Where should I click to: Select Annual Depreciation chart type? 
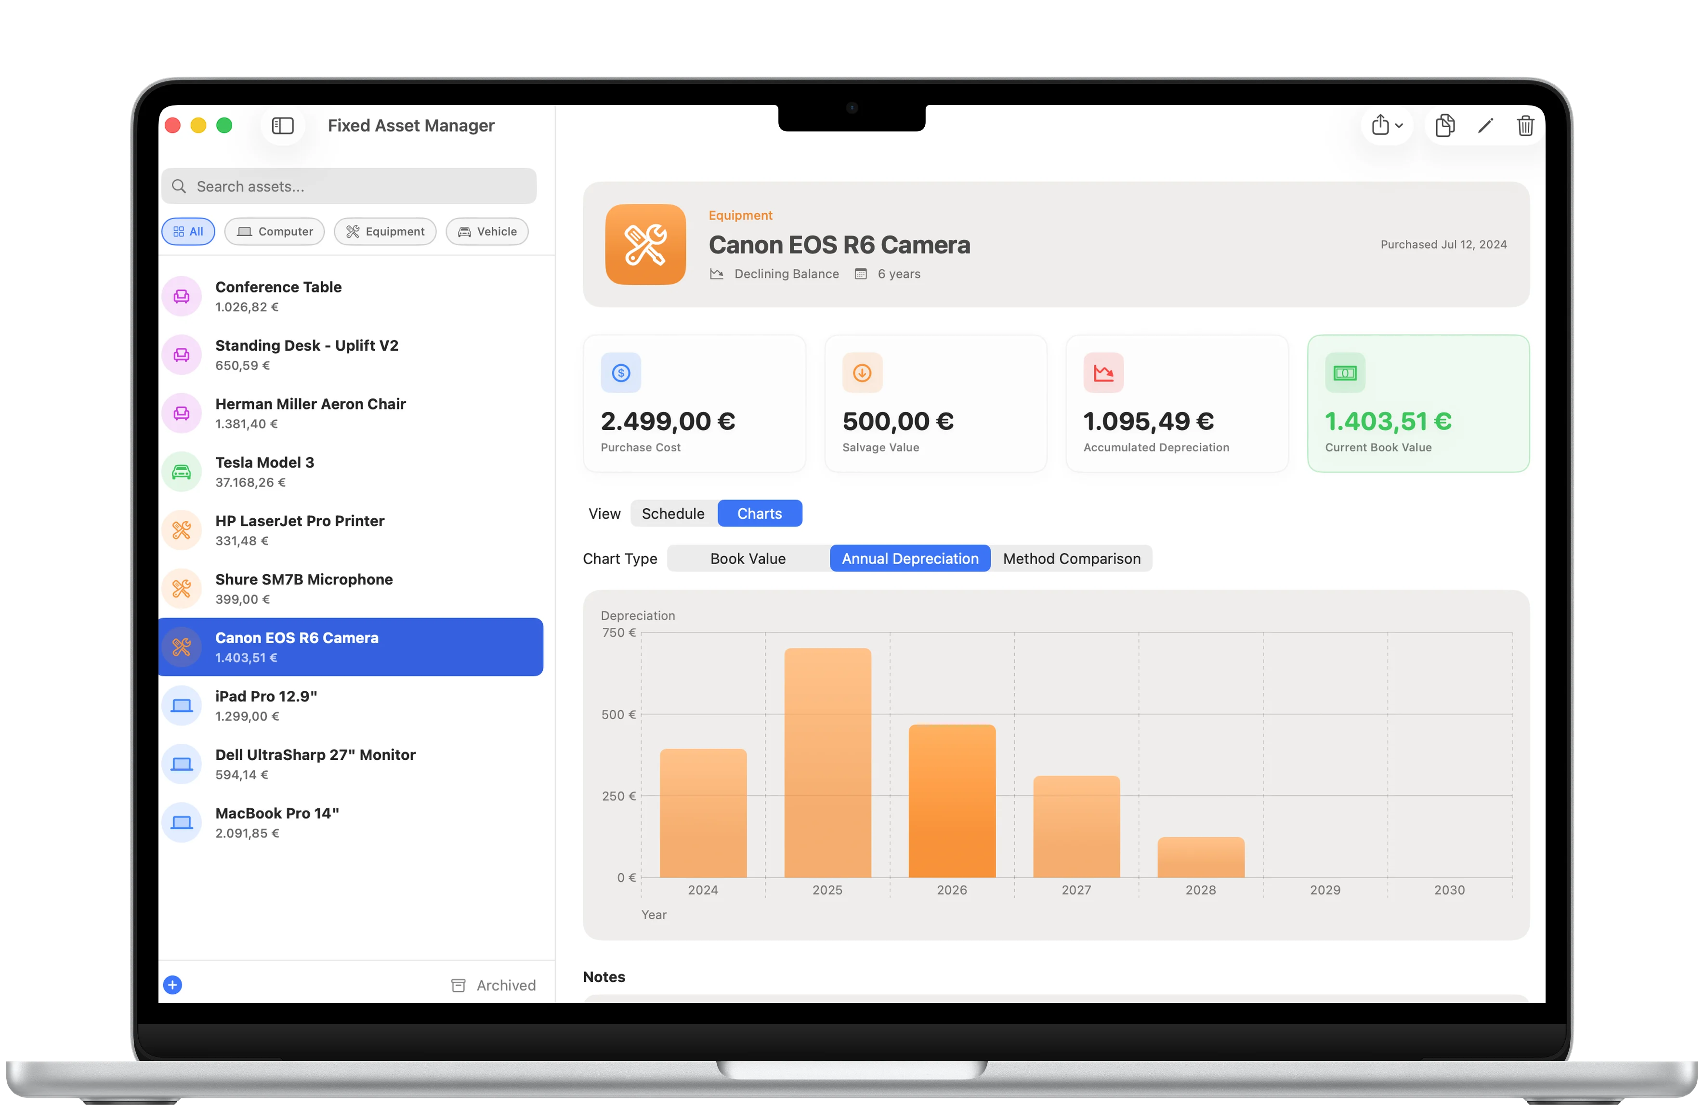(910, 559)
